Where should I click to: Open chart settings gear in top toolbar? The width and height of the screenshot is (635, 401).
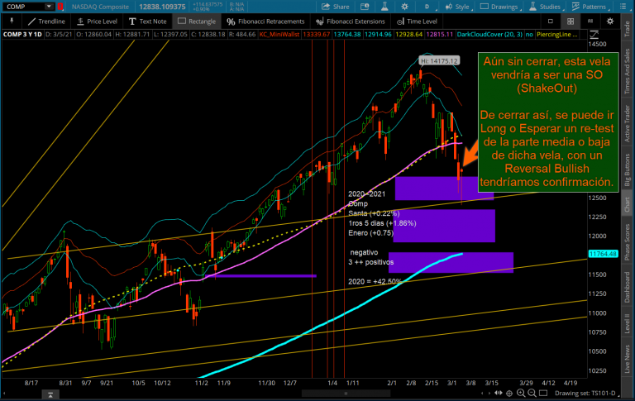[404, 7]
